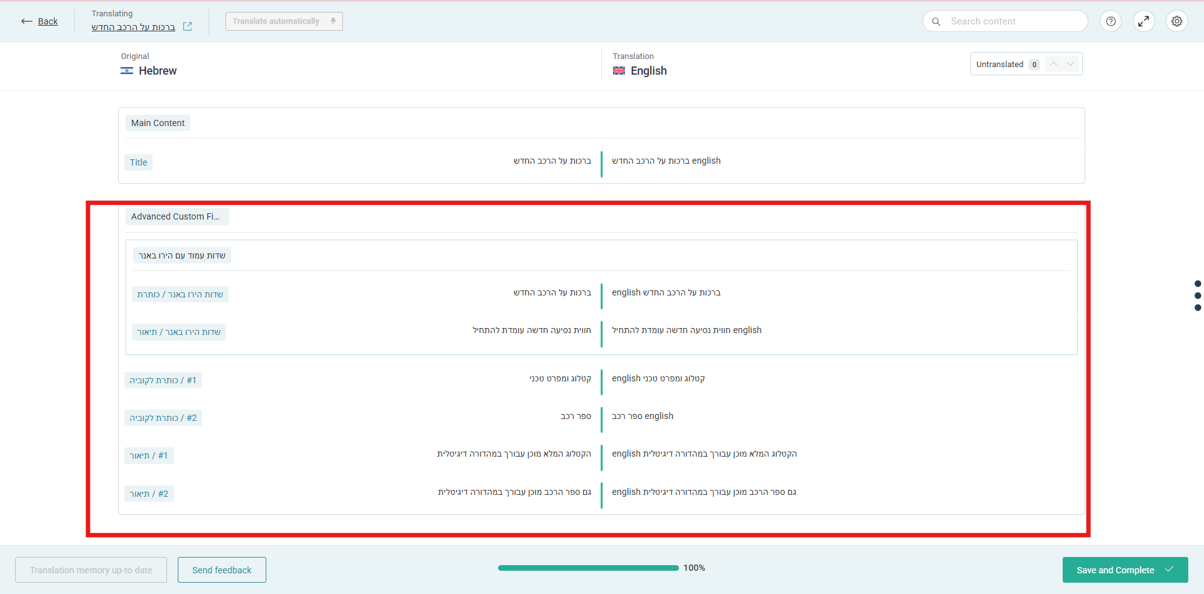Click the 100% progress label
This screenshot has height=594, width=1204.
click(x=694, y=568)
